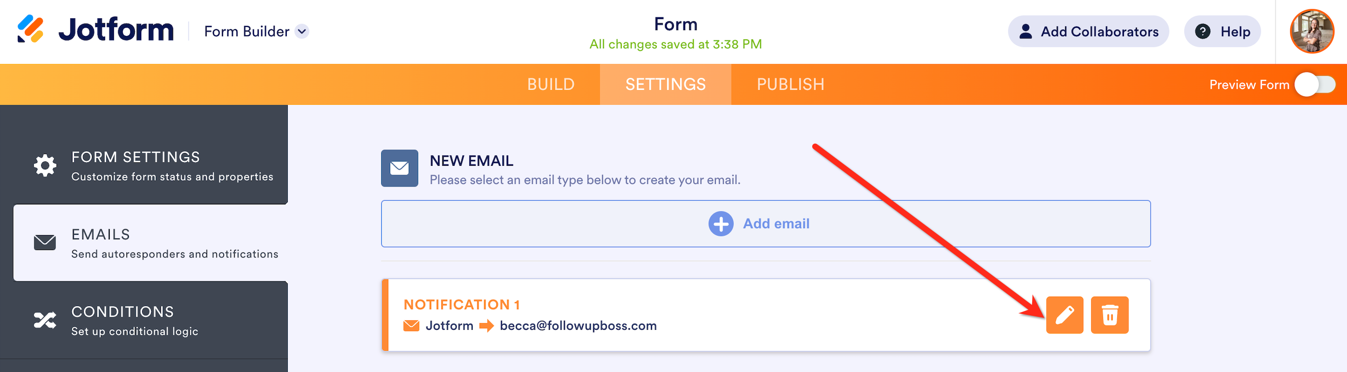The image size is (1347, 372).
Task: Click the gear icon for Form Settings
Action: tap(45, 165)
